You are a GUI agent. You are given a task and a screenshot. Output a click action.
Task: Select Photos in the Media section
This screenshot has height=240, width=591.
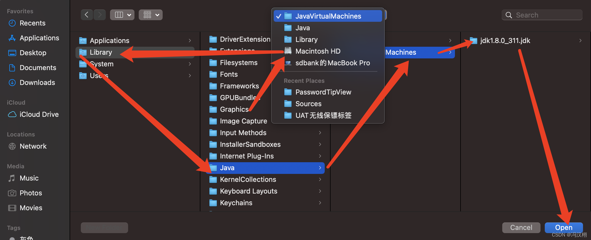tap(31, 193)
